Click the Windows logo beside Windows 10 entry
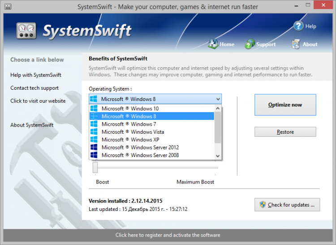336x245 pixels. click(94, 108)
